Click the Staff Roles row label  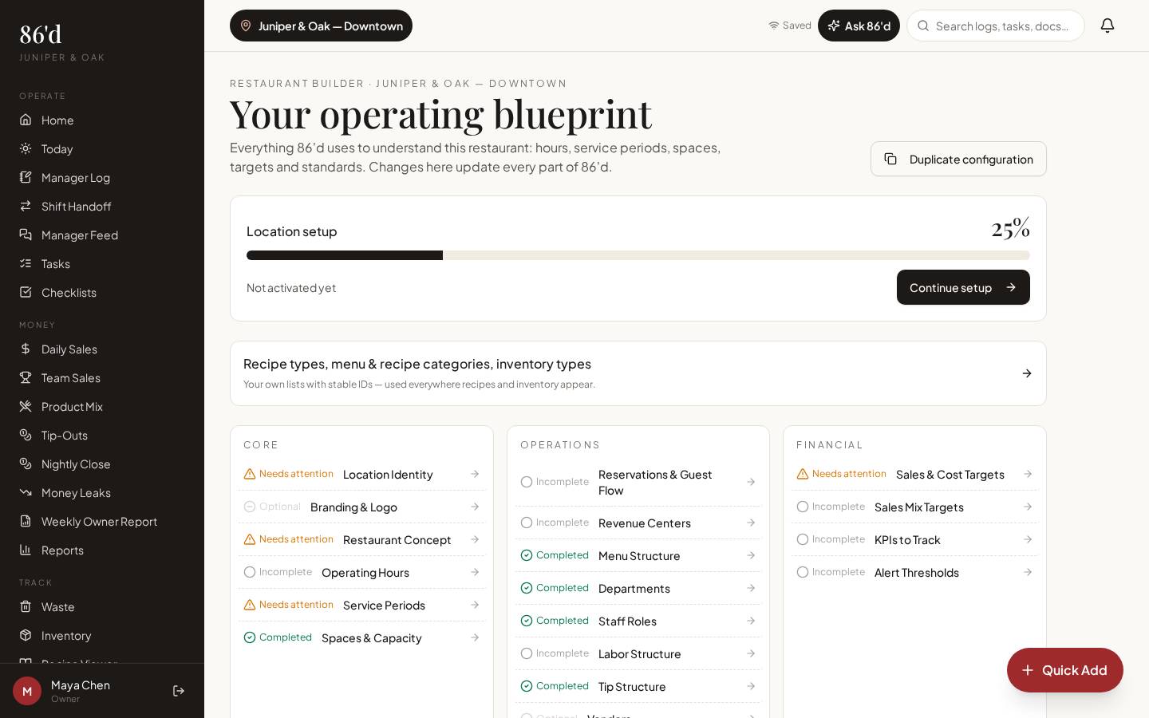tap(627, 621)
